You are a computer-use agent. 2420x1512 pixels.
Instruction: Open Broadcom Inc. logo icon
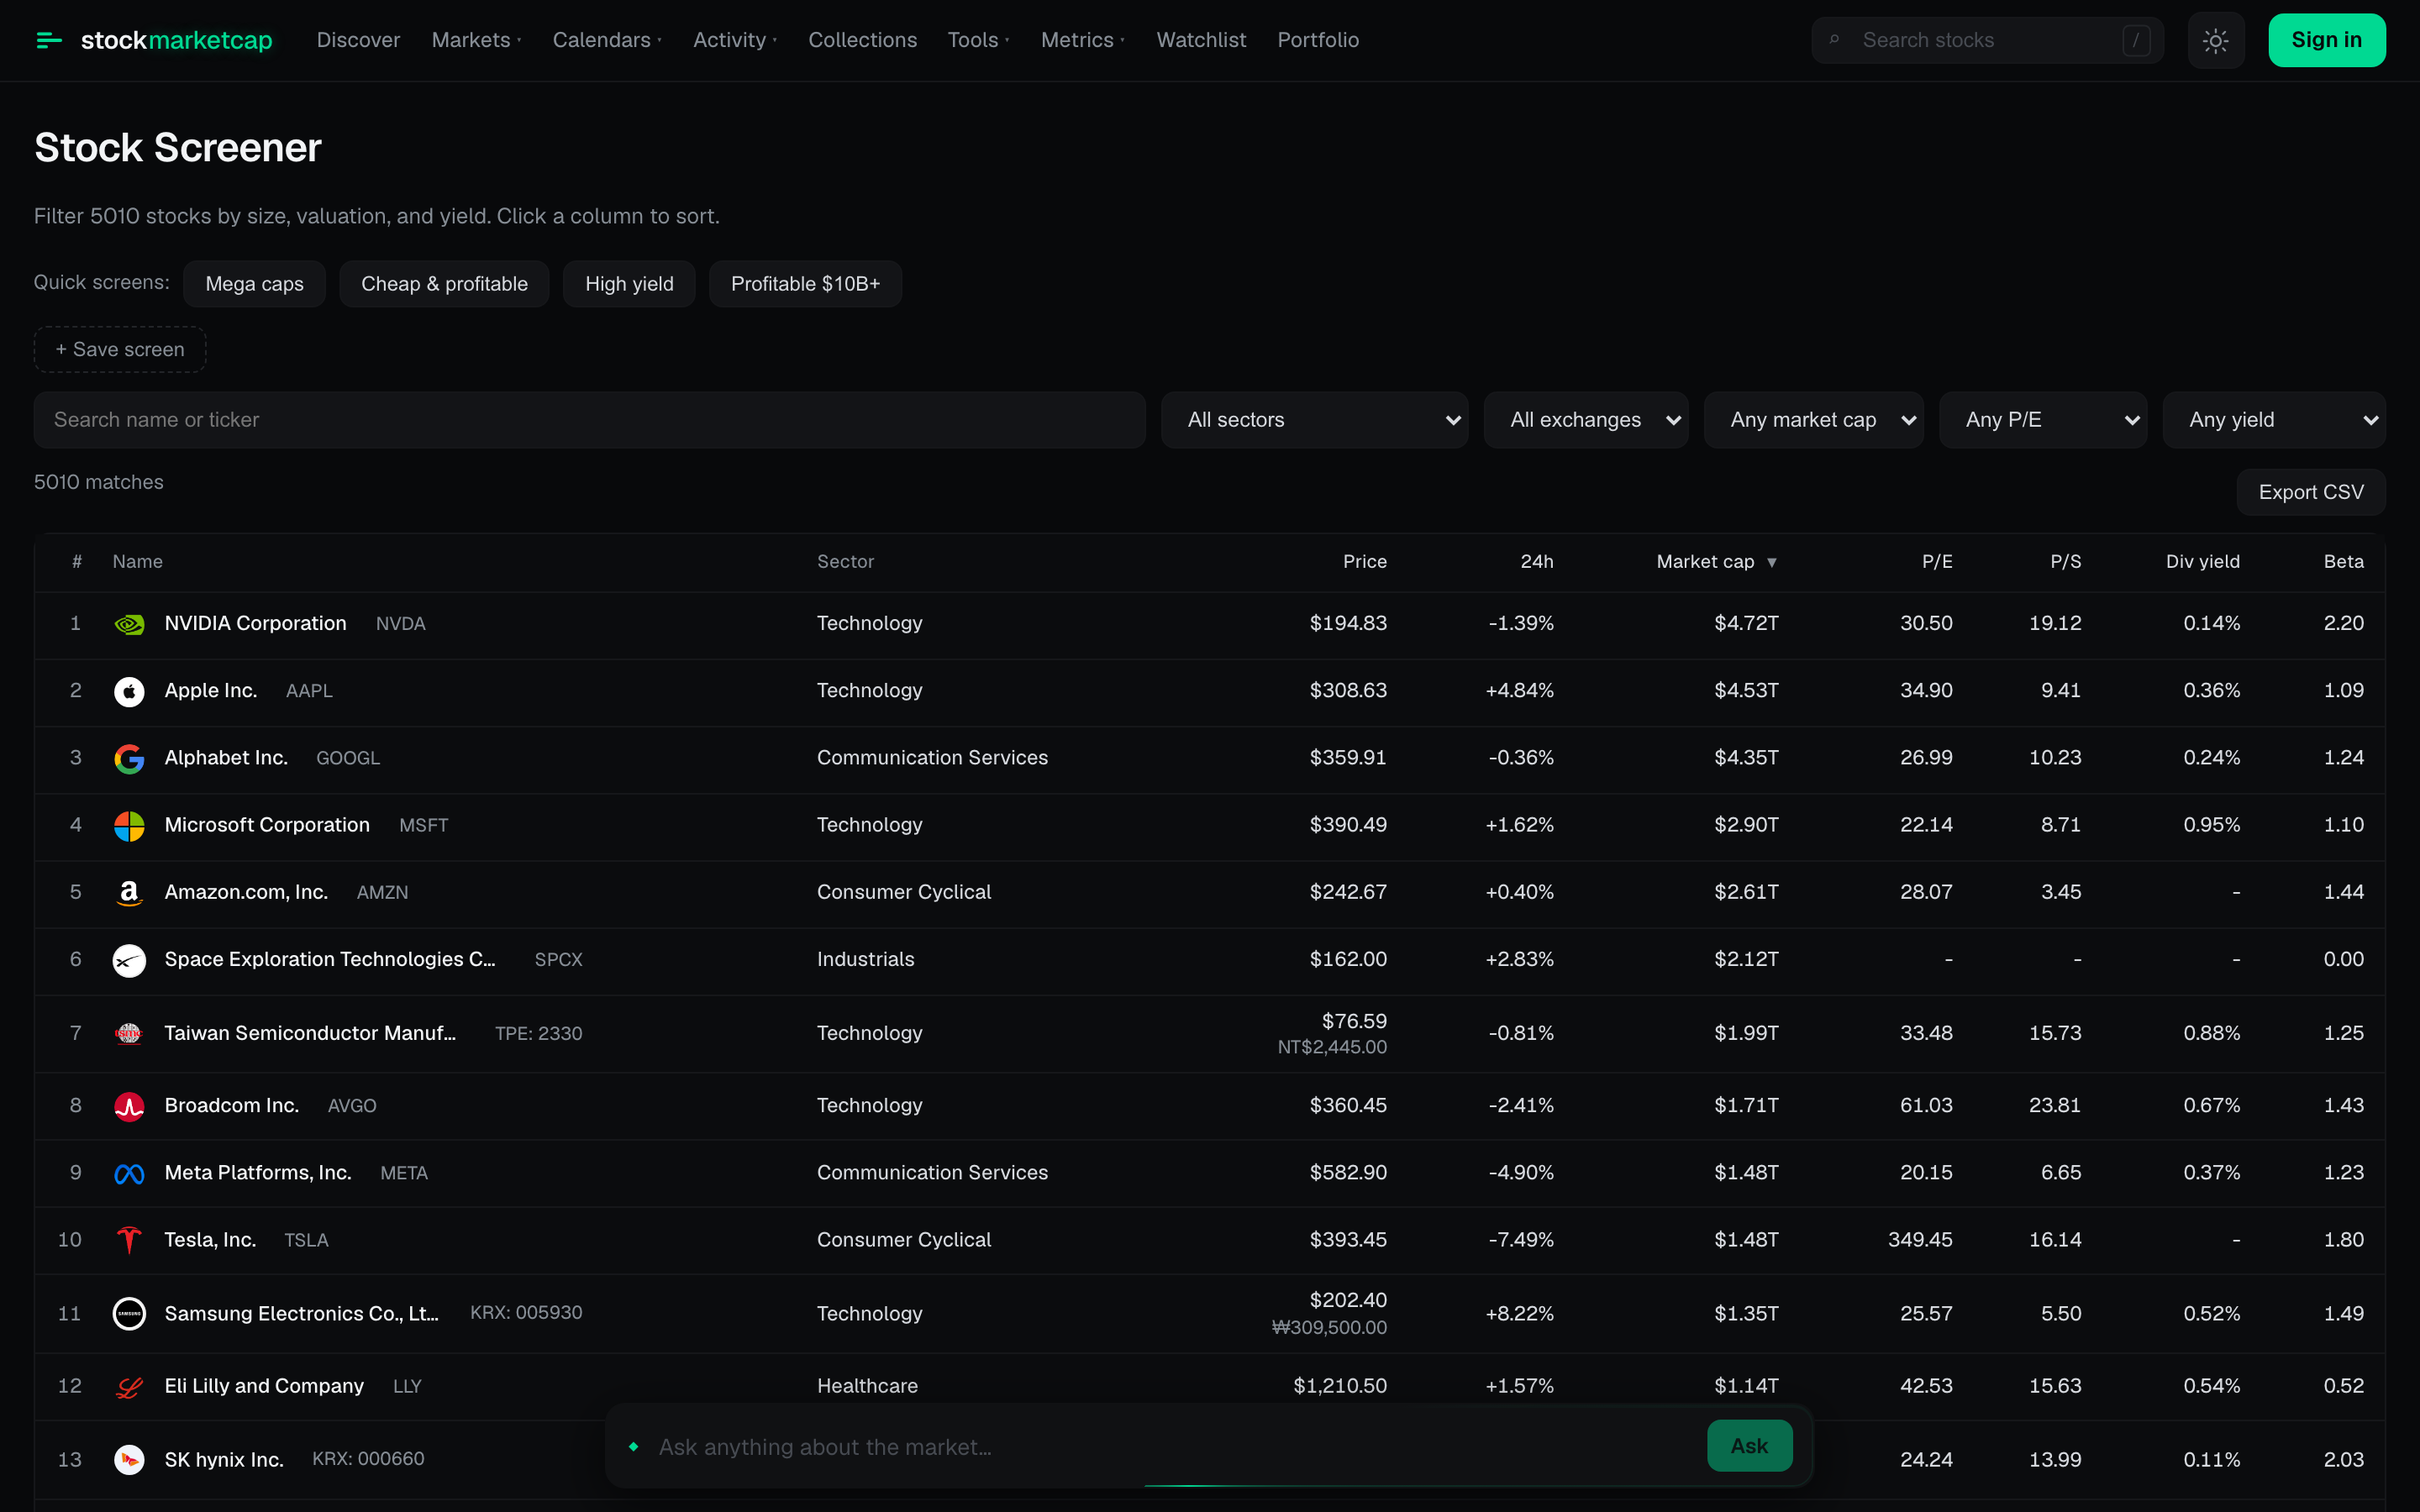(x=129, y=1106)
